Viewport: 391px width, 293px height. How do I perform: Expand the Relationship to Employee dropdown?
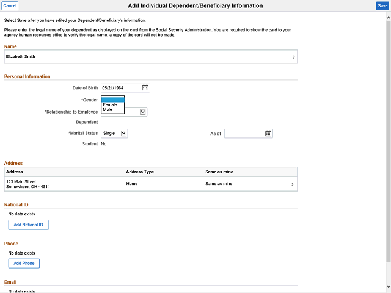pos(143,112)
